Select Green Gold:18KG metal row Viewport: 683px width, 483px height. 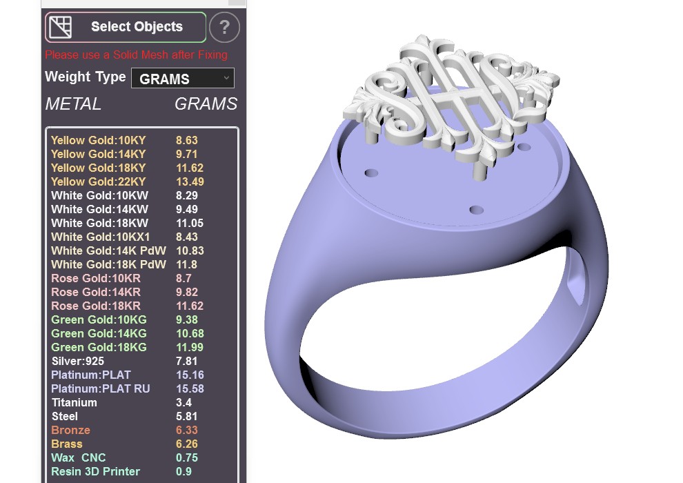tap(142, 347)
